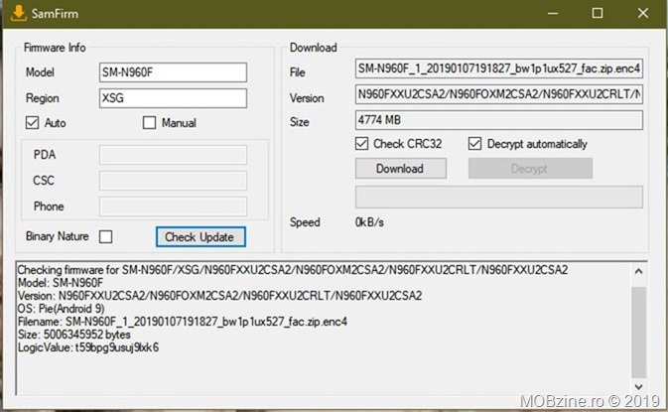
Task: Click the Size field showing 4774 MB
Action: pos(499,120)
